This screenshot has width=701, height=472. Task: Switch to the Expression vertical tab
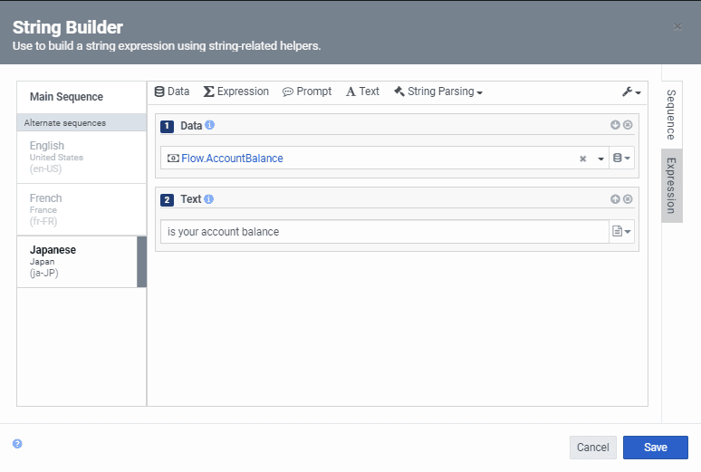tap(671, 185)
